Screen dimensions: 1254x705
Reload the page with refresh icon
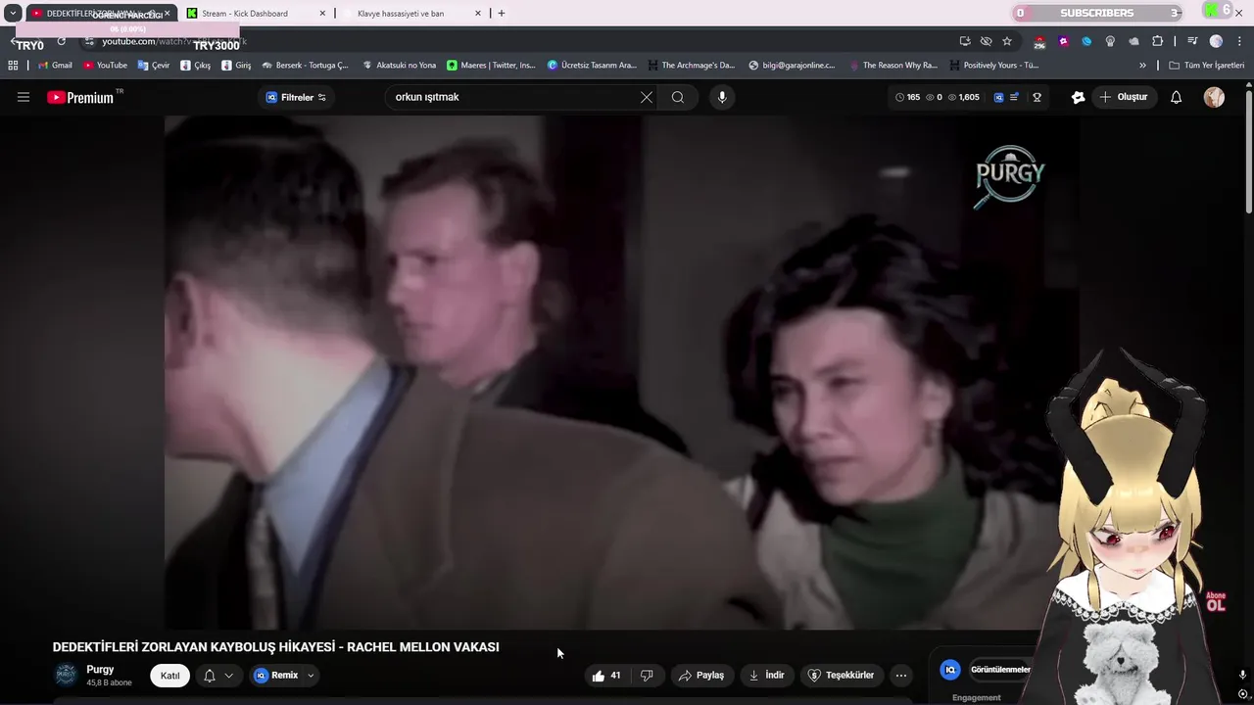61,41
